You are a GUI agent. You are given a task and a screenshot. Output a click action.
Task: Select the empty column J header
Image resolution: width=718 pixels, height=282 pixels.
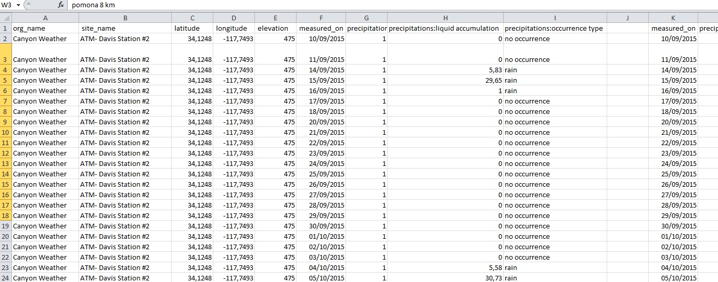click(x=627, y=18)
